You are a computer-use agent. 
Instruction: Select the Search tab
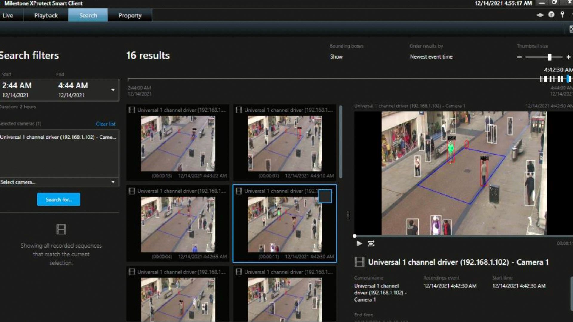tap(88, 16)
